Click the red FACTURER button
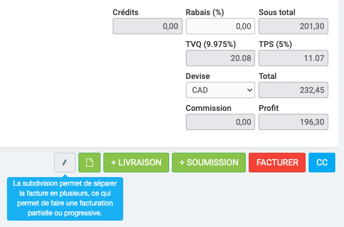Screen dimensions: 344x227 tap(277, 163)
